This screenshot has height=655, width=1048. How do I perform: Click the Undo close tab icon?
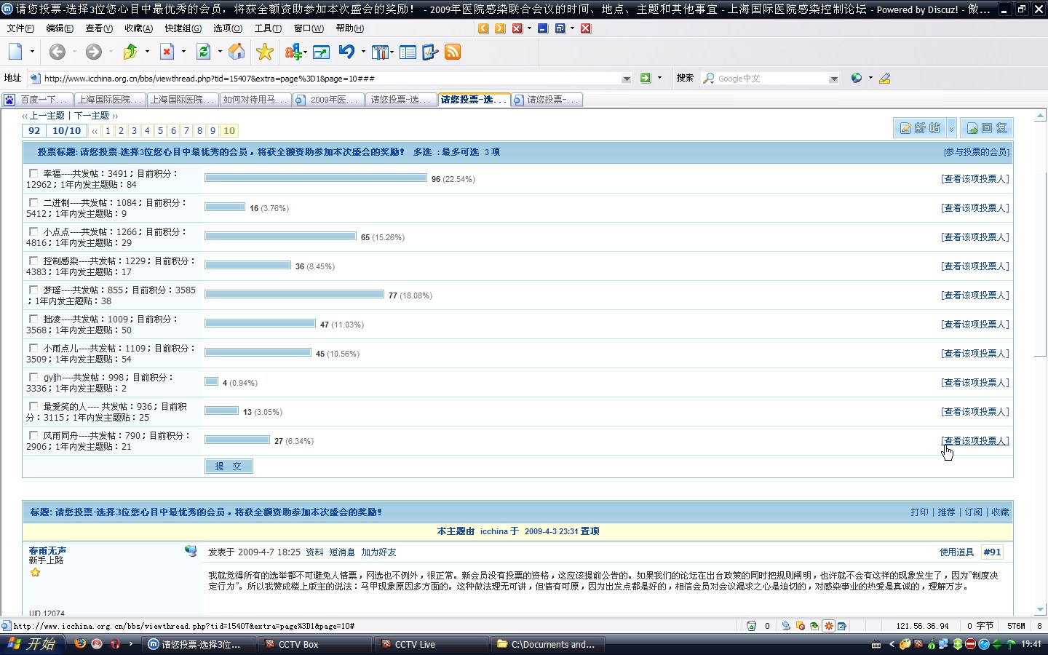tap(346, 52)
